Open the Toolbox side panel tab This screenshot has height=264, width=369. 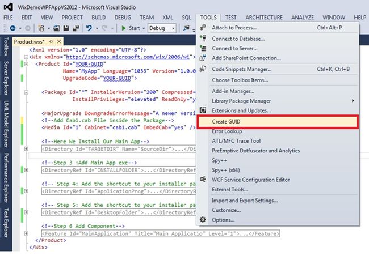point(6,46)
